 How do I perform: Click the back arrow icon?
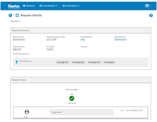click(x=10, y=15)
